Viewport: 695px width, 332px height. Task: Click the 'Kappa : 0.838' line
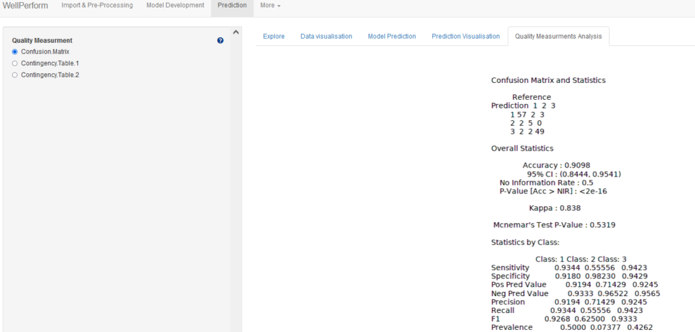[x=555, y=208]
